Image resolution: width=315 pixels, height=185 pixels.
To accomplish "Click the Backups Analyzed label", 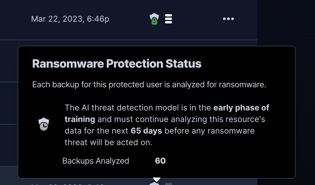I will coord(96,161).
